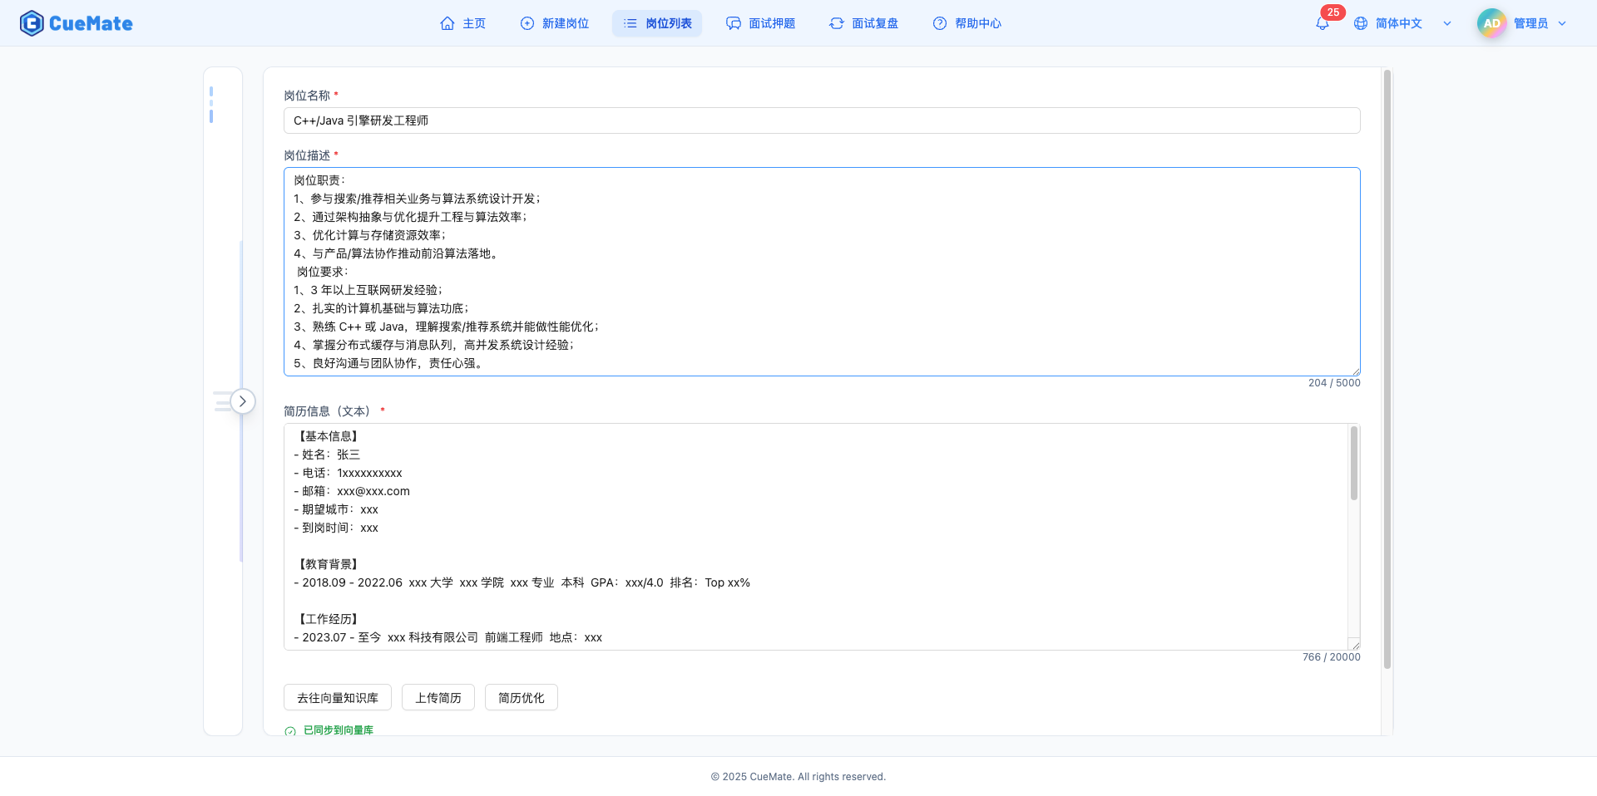Switch to the 岗位列表 tab

click(x=657, y=23)
